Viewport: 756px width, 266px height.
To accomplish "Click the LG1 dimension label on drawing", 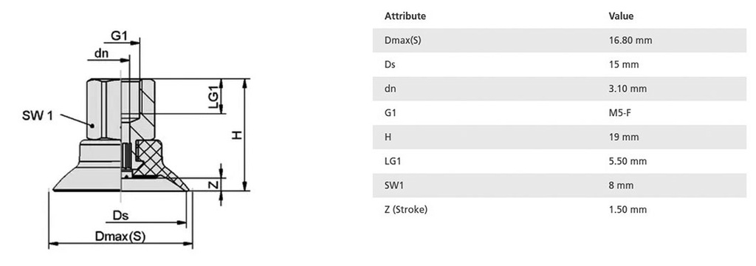I will (x=214, y=97).
